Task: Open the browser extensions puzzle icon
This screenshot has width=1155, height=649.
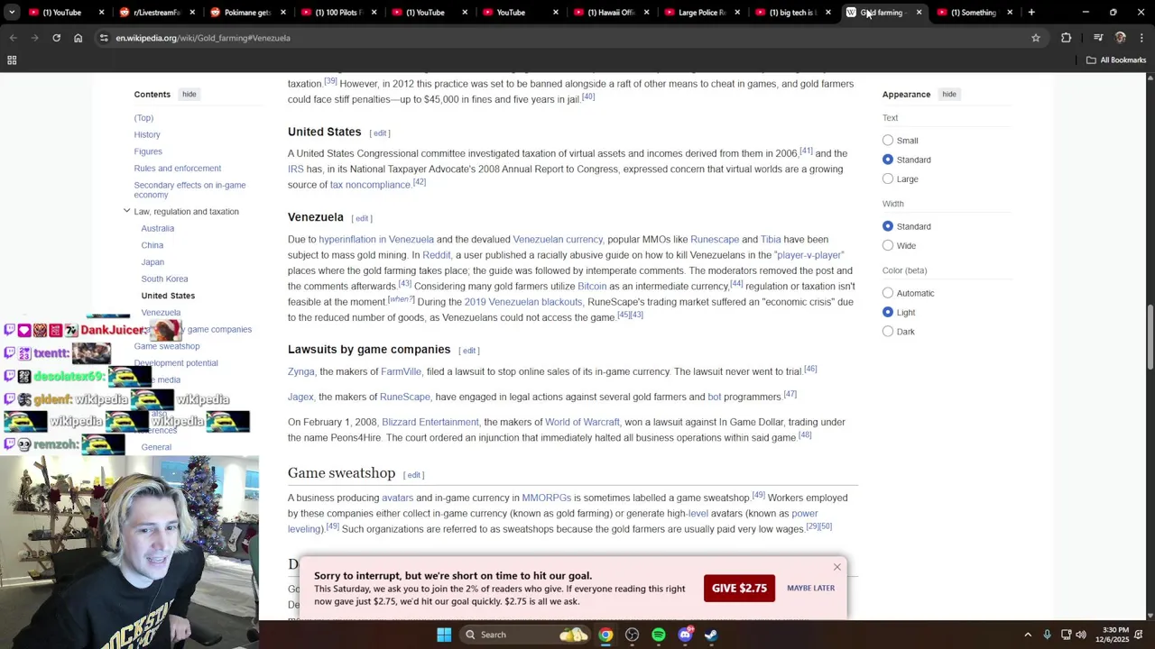Action: point(1067,38)
